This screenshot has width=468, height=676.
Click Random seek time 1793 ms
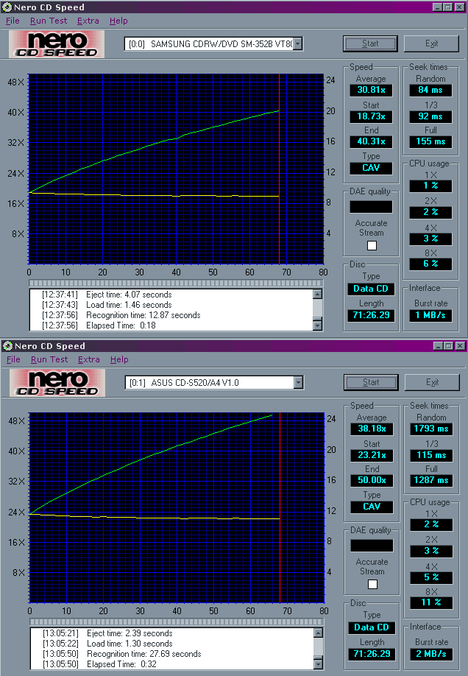pyautogui.click(x=431, y=429)
